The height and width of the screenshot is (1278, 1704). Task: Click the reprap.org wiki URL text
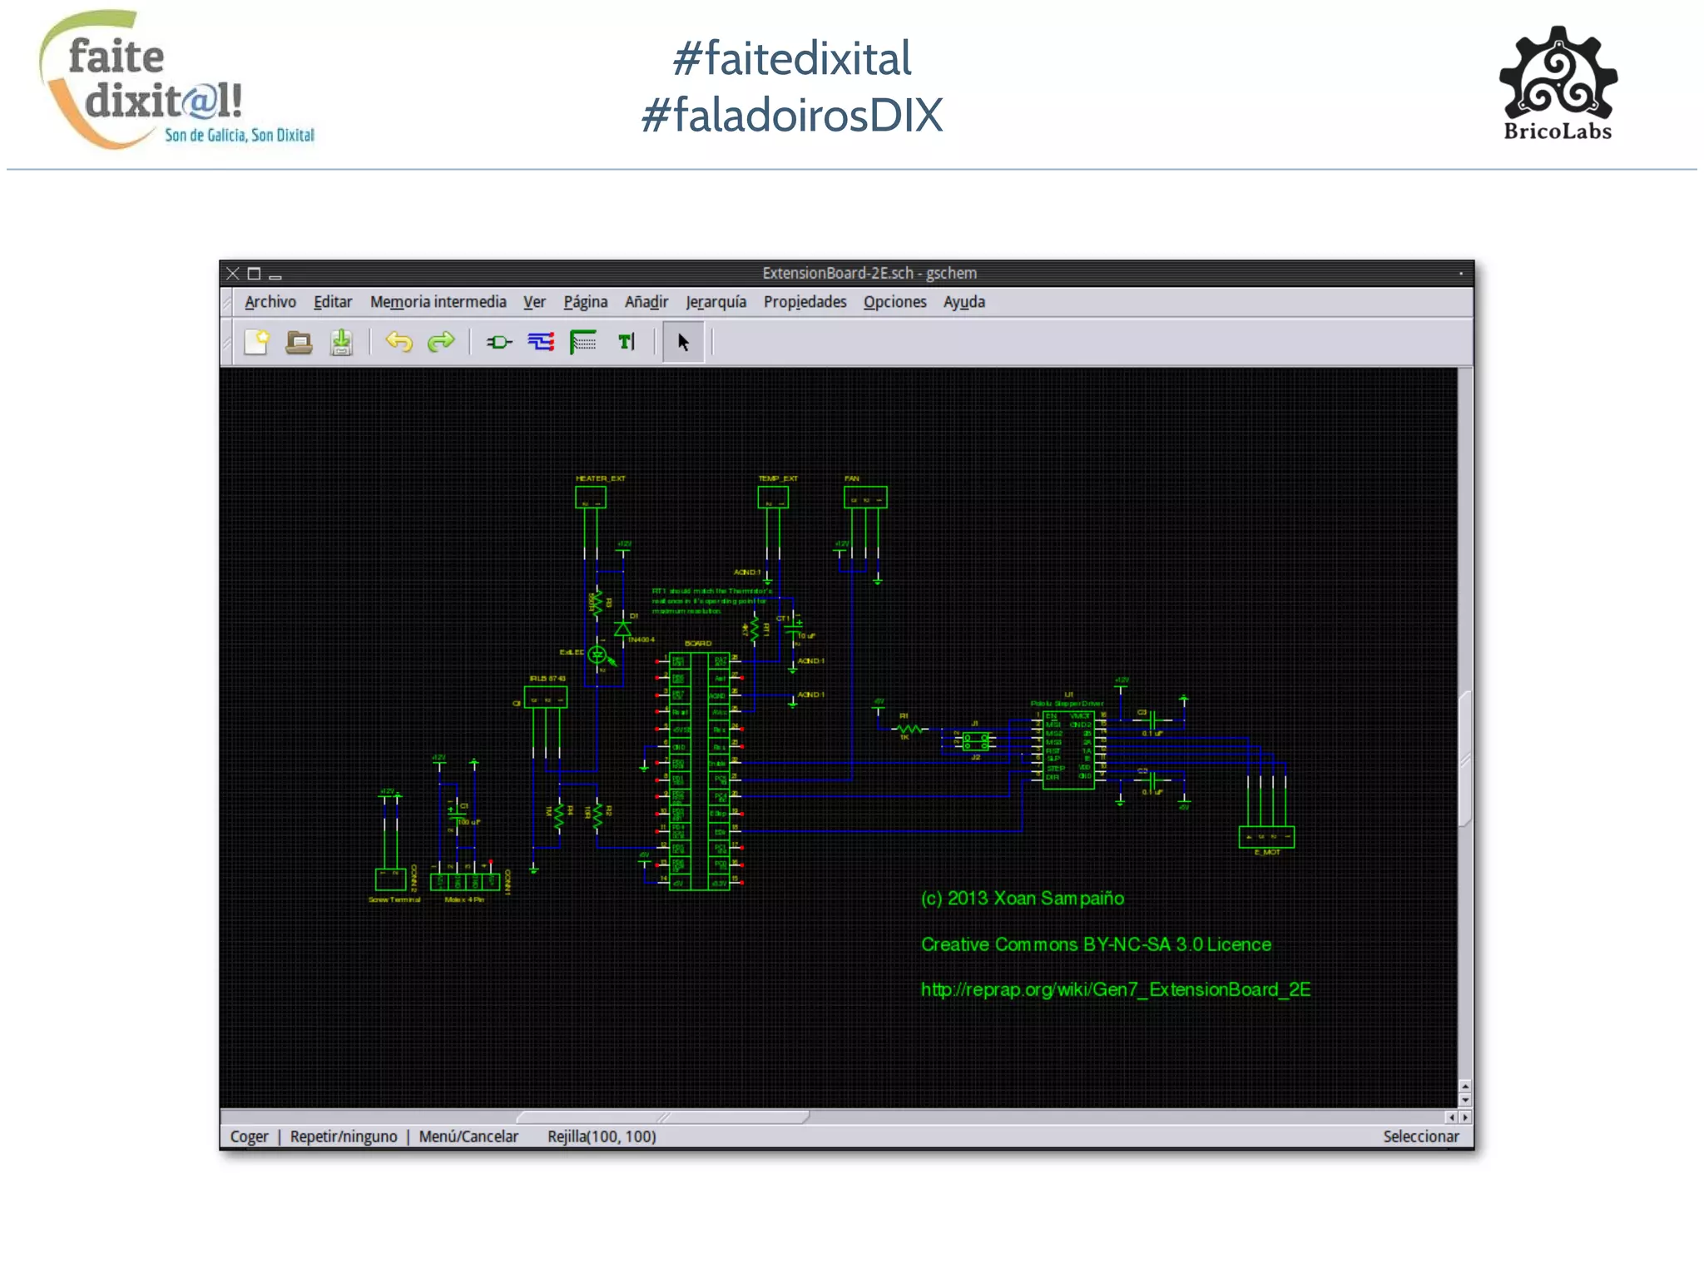[1115, 989]
